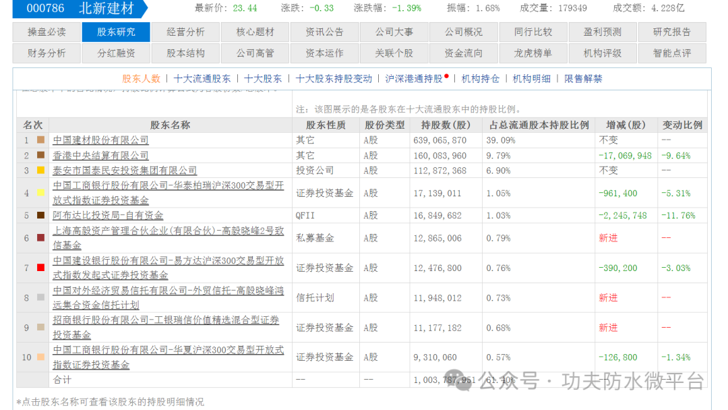Open the 研究报告 section
Viewport: 728px width, 410px height.
673,32
